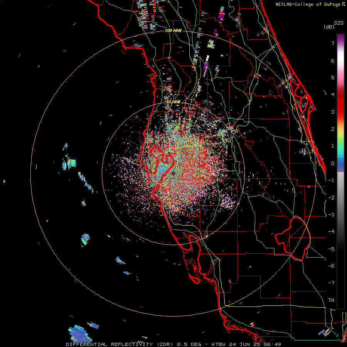This screenshot has width=347, height=347.
Task: Click the 5 value on the dB scale
Action: click(333, 77)
